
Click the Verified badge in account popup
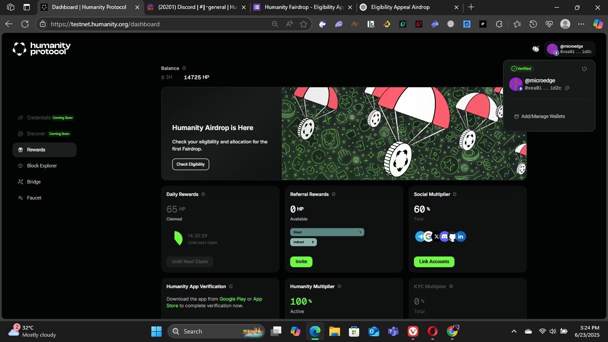click(521, 69)
